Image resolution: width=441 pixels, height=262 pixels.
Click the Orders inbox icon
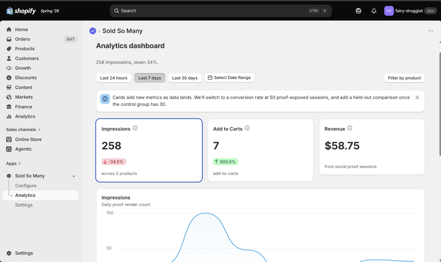coord(9,39)
